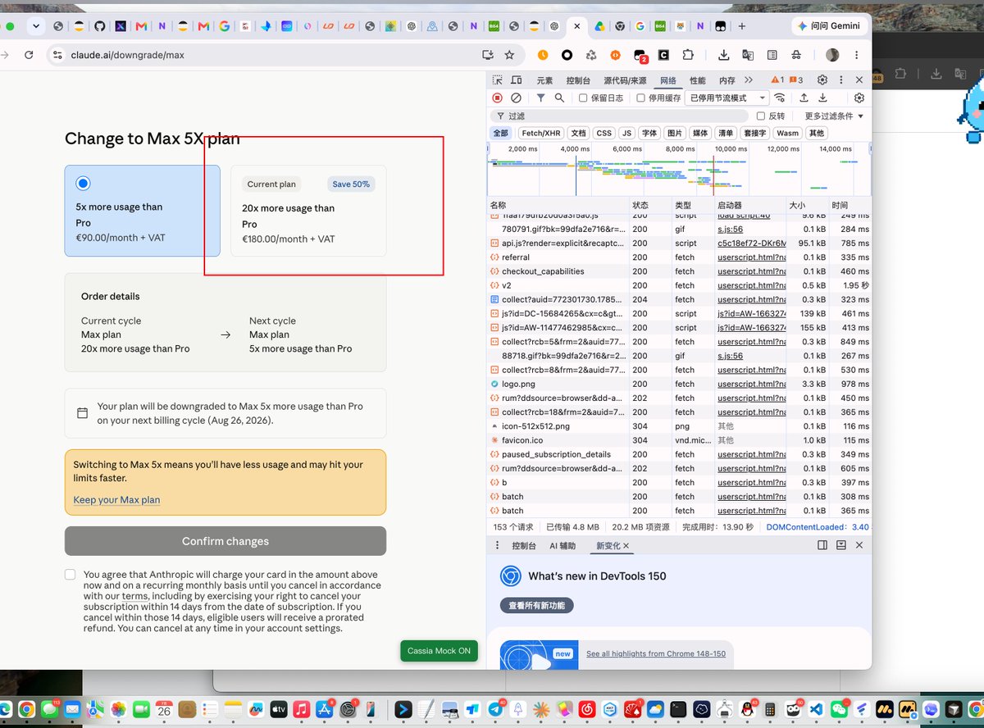
Task: Tick the 反转 invert filter checkbox
Action: pos(761,116)
